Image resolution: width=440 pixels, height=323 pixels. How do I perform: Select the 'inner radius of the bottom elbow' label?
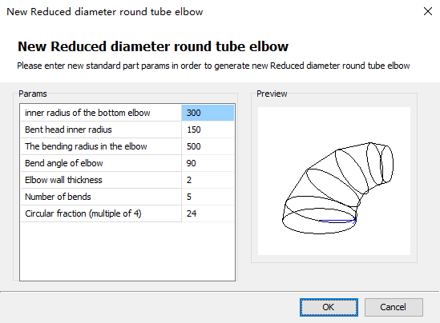tap(87, 113)
